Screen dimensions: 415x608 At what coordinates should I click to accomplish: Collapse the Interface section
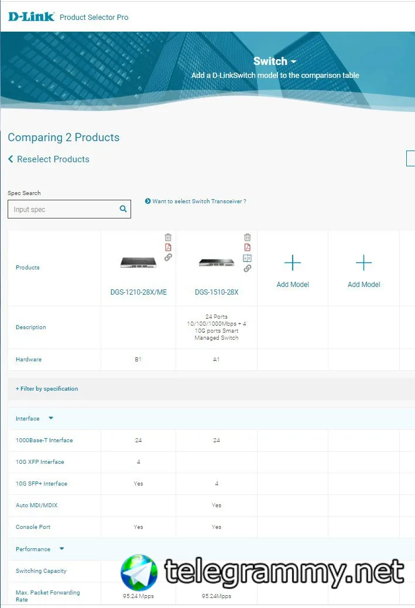[51, 418]
